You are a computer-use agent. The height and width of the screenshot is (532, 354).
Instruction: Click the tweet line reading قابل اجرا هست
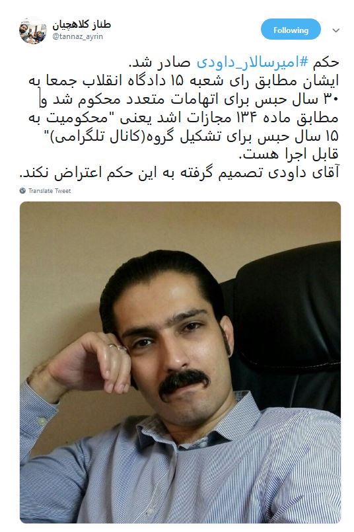pyautogui.click(x=289, y=155)
